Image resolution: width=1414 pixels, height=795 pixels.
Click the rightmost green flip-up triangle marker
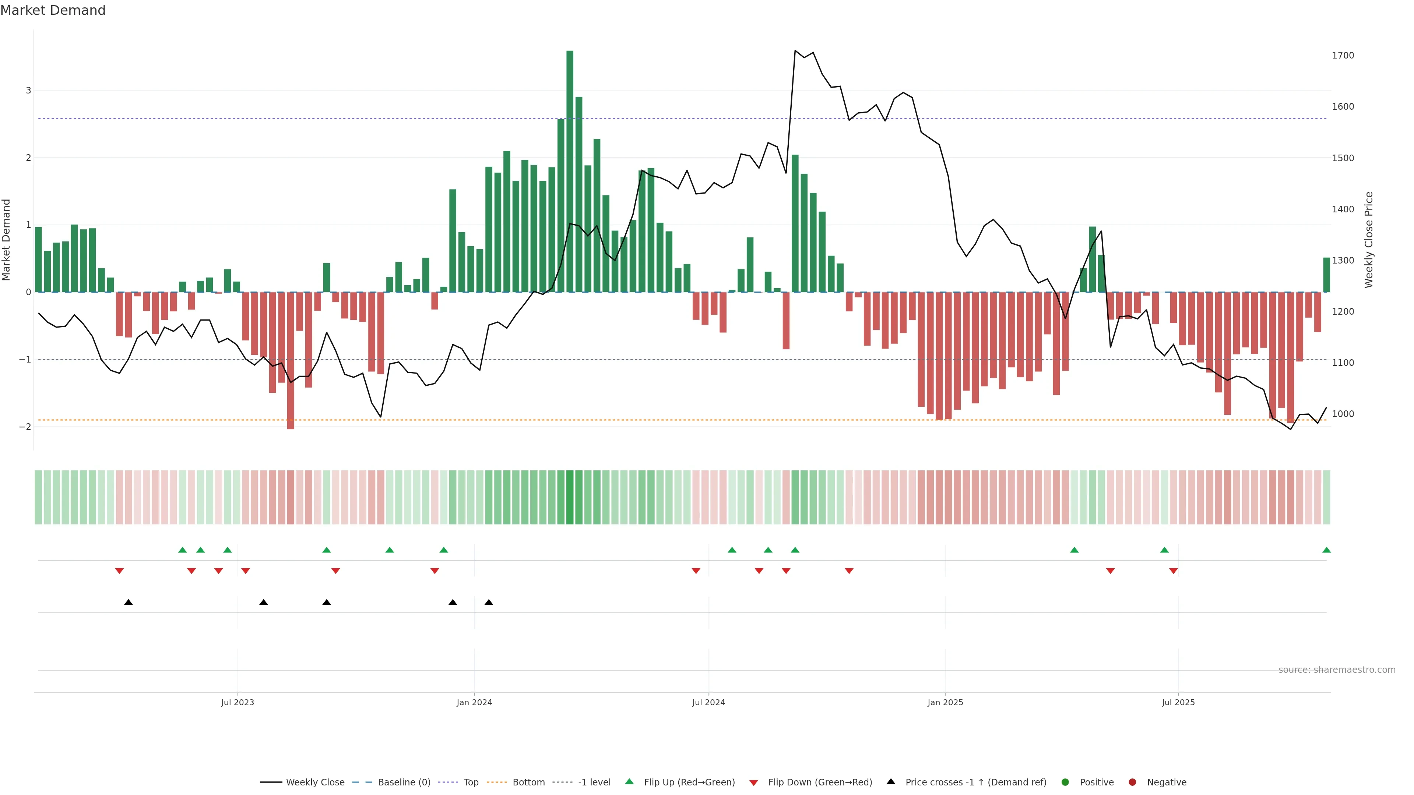tap(1326, 550)
